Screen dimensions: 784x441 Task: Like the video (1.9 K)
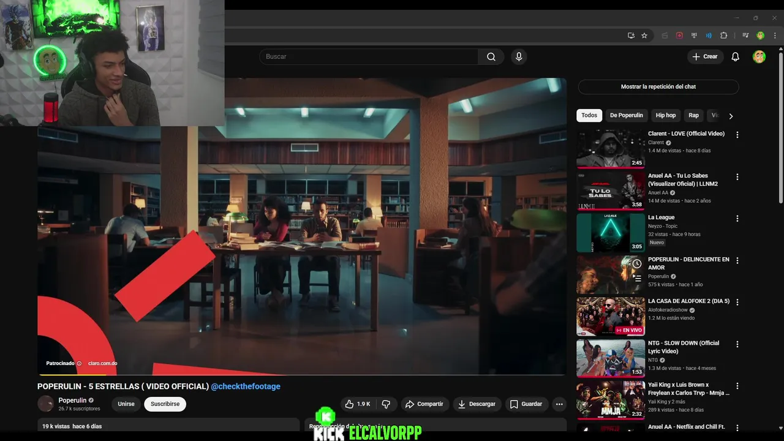coord(357,404)
